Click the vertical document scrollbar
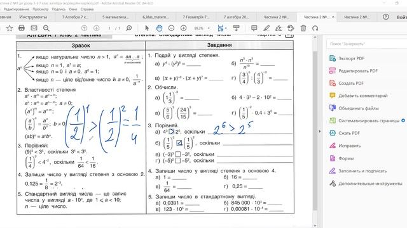Image resolution: width=407 pixels, height=228 pixels. coord(315,130)
